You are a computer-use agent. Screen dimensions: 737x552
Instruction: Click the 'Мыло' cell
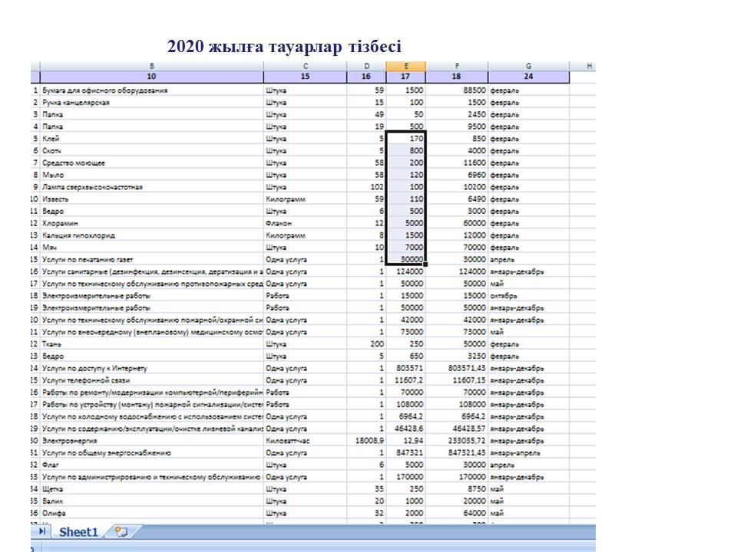(x=152, y=175)
